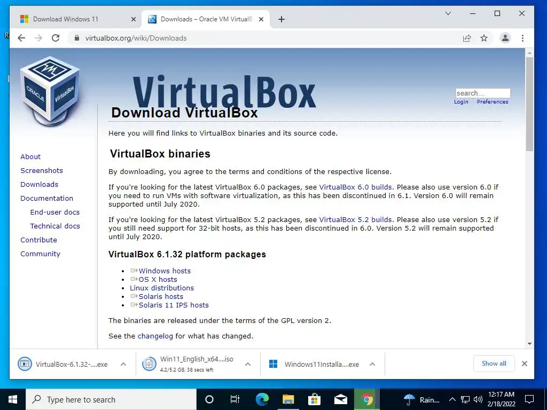Open the Chrome profile avatar

click(x=505, y=38)
